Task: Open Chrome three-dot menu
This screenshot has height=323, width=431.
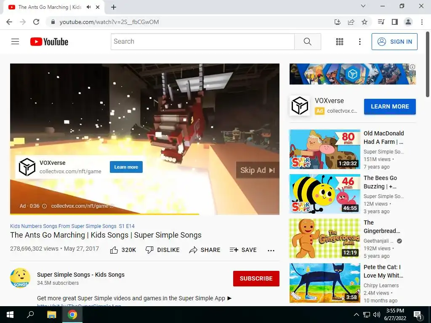Action: click(x=422, y=22)
